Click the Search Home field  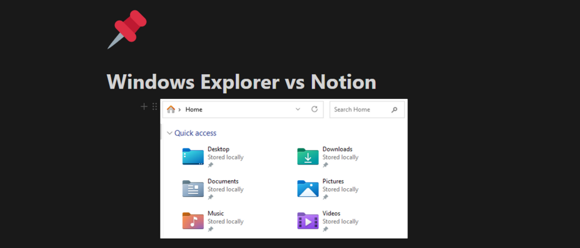[x=367, y=109]
